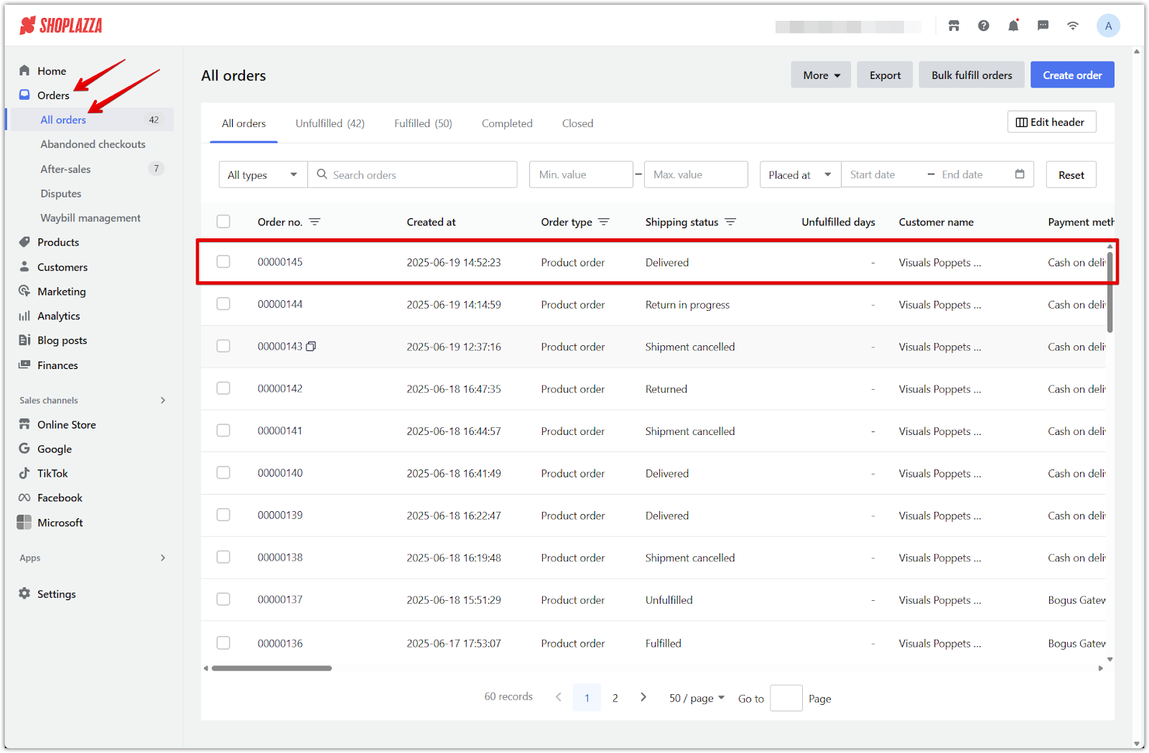Click Bulk fulfill orders button

pyautogui.click(x=972, y=75)
